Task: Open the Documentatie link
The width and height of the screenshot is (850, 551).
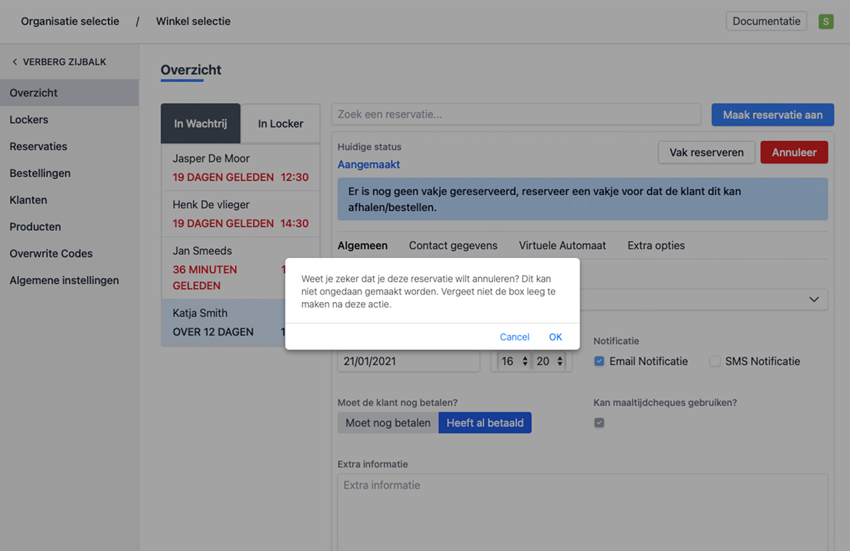Action: [x=766, y=21]
